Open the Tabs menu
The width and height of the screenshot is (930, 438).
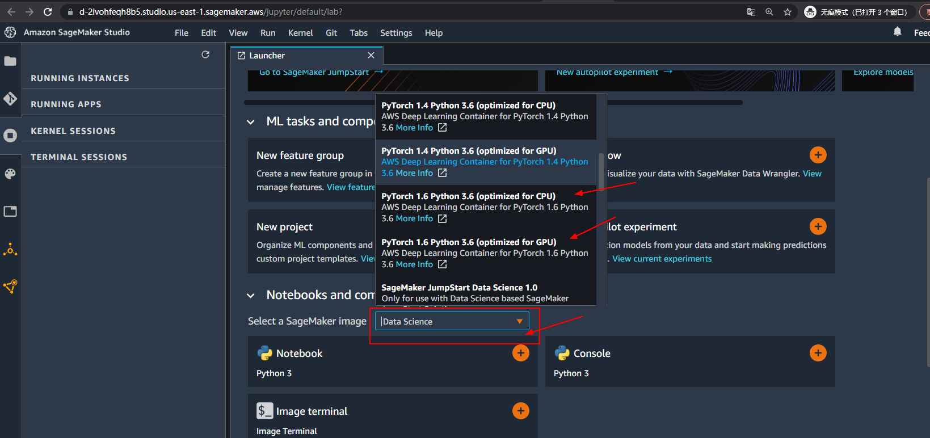[359, 33]
